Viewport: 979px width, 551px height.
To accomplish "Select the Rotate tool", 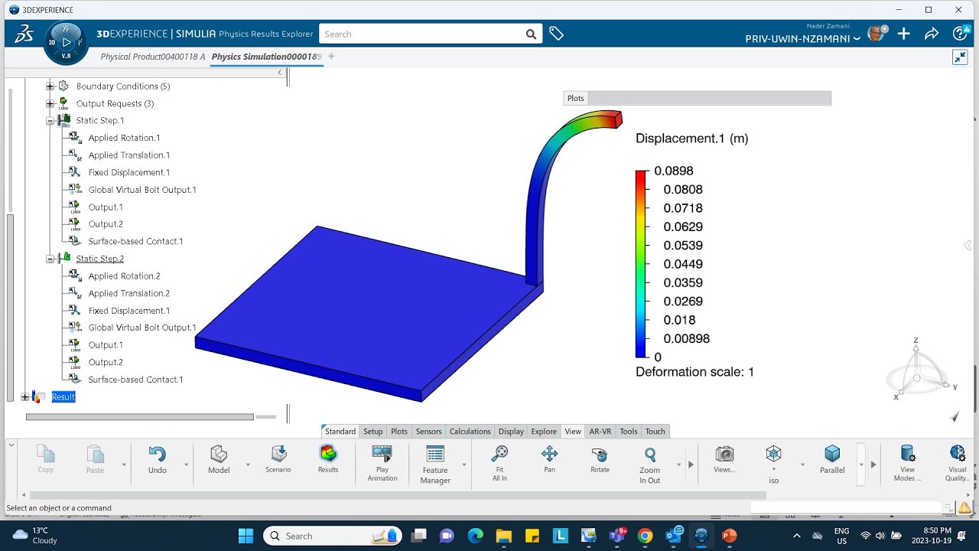I will [600, 460].
